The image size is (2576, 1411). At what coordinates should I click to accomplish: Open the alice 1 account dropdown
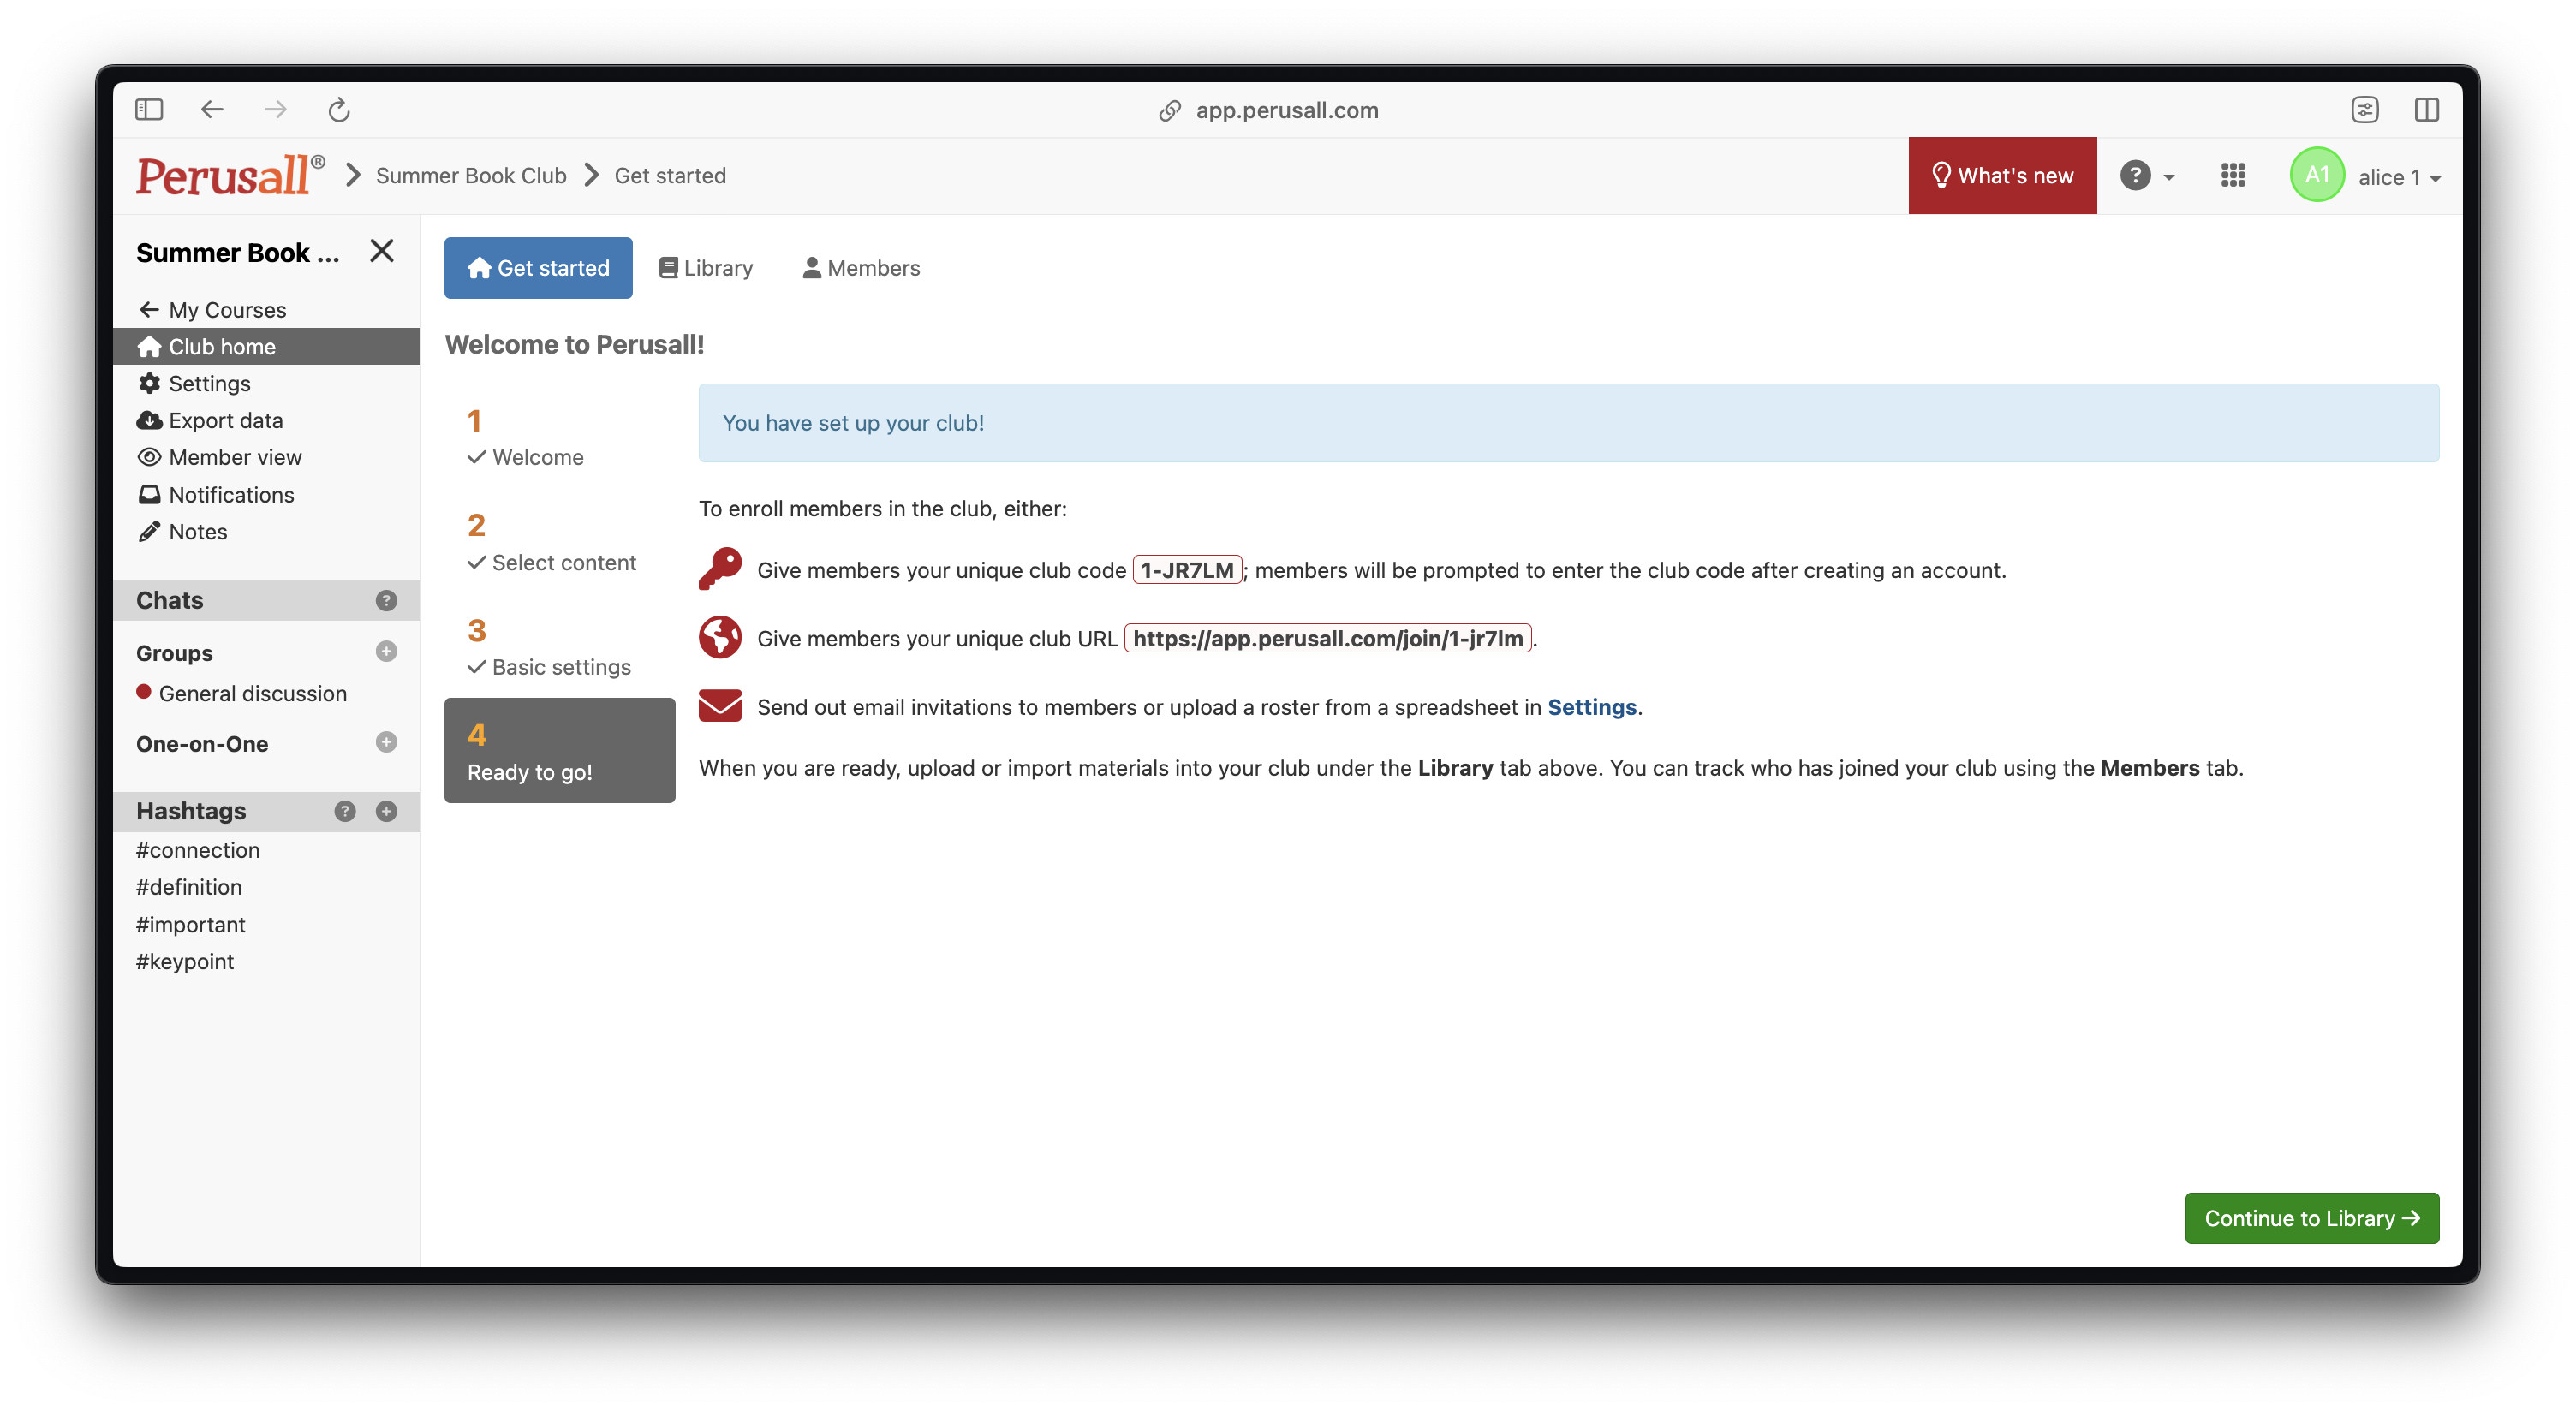coord(2399,177)
